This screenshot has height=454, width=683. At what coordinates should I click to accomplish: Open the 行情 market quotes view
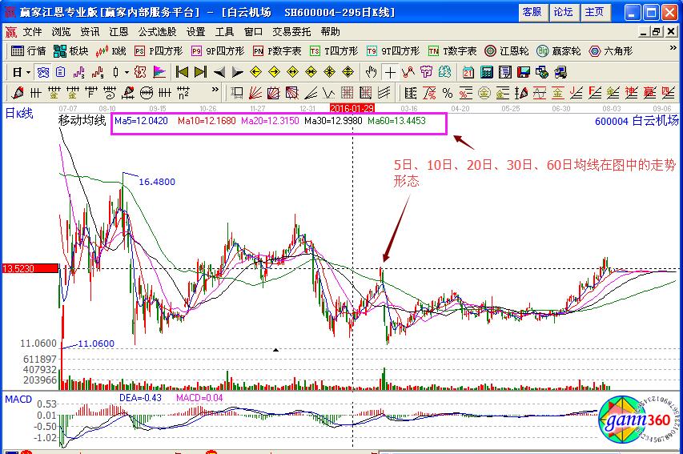pos(30,50)
